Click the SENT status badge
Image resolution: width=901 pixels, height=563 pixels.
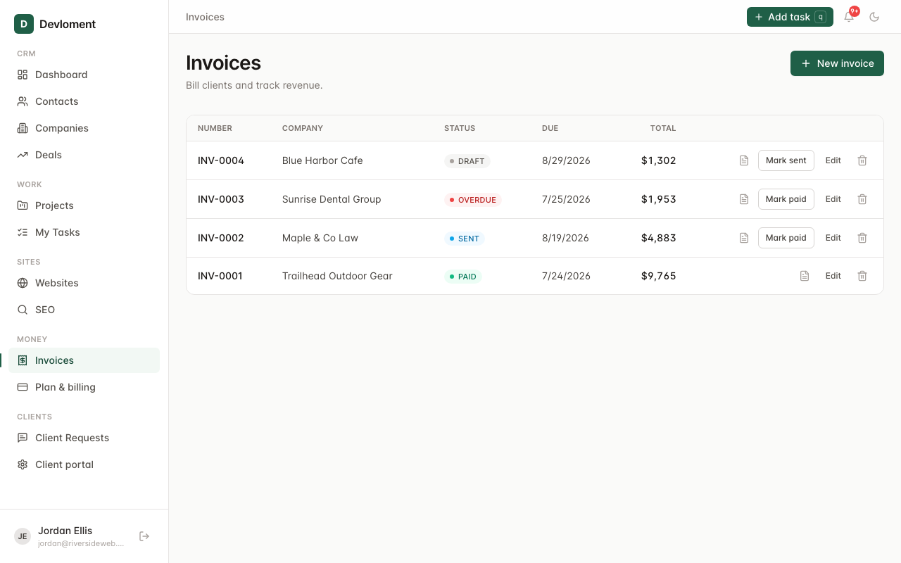(465, 239)
